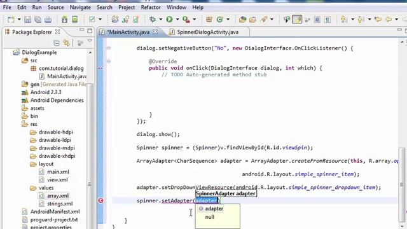Click the Print toolbar icon

pyautogui.click(x=48, y=20)
